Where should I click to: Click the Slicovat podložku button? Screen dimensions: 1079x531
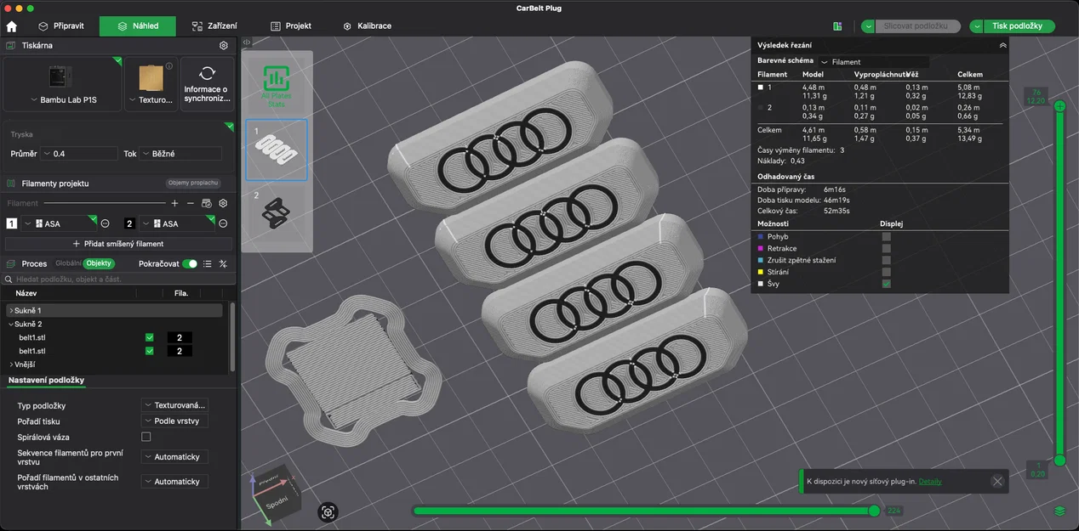coord(917,26)
